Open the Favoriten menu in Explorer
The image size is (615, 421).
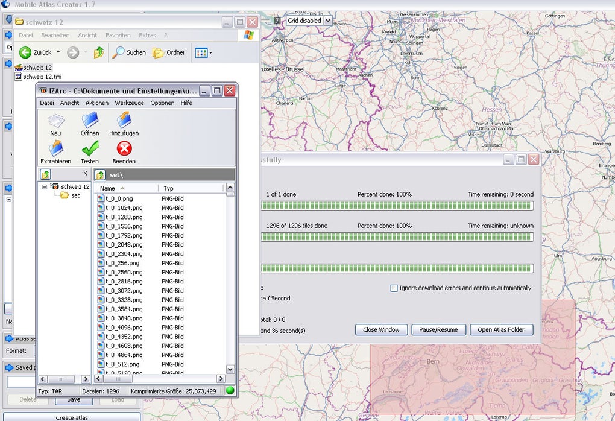click(x=118, y=36)
